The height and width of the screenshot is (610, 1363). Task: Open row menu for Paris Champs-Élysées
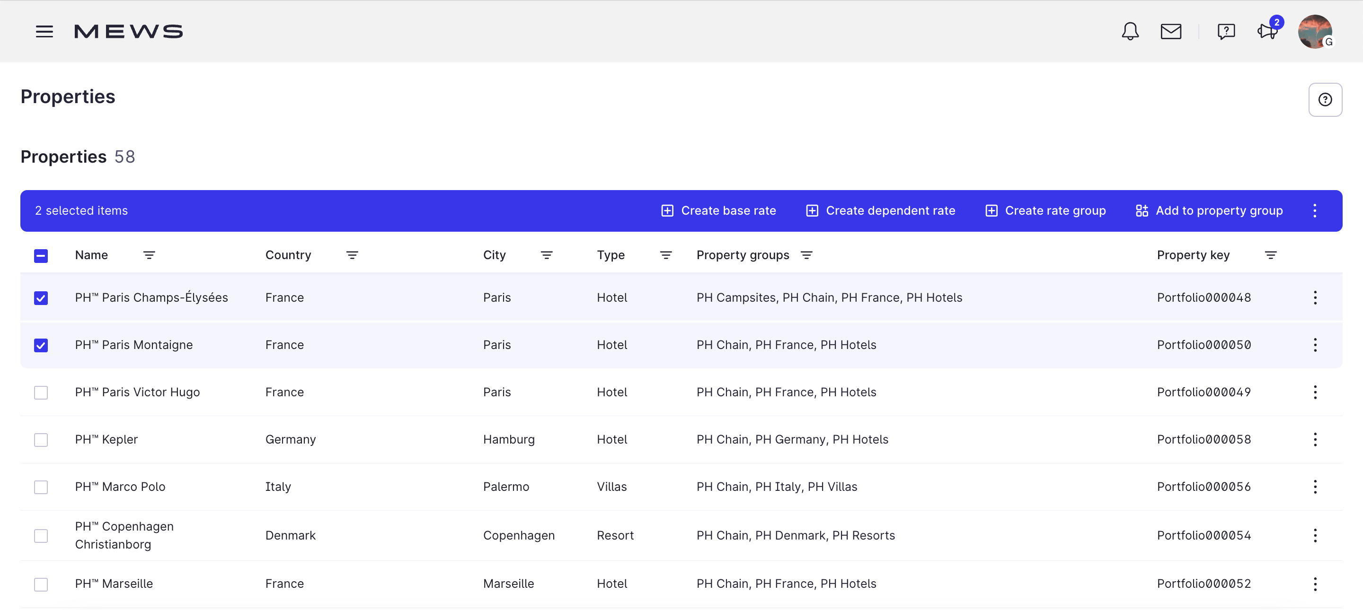(1315, 297)
